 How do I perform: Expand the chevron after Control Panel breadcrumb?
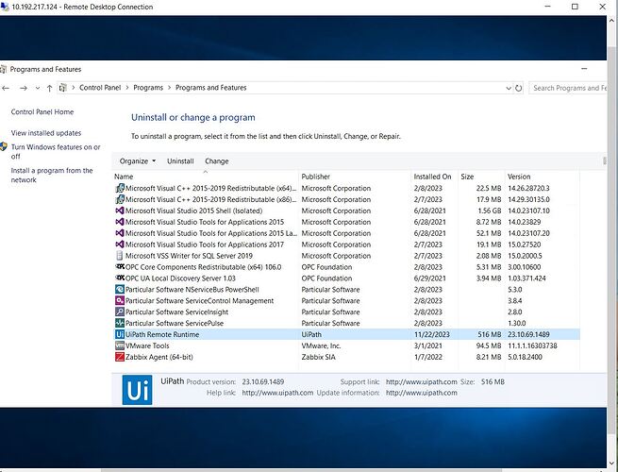click(127, 88)
